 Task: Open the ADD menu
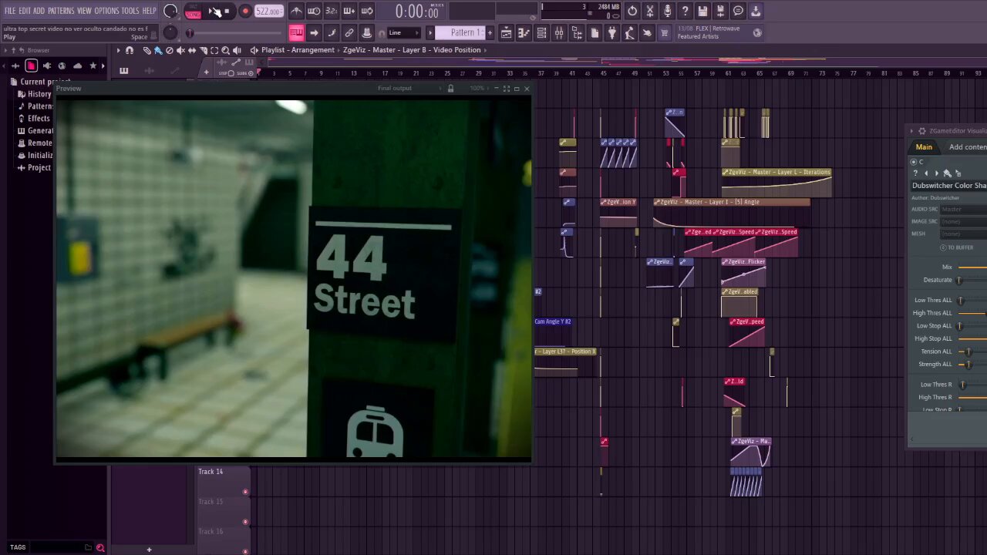tap(39, 11)
